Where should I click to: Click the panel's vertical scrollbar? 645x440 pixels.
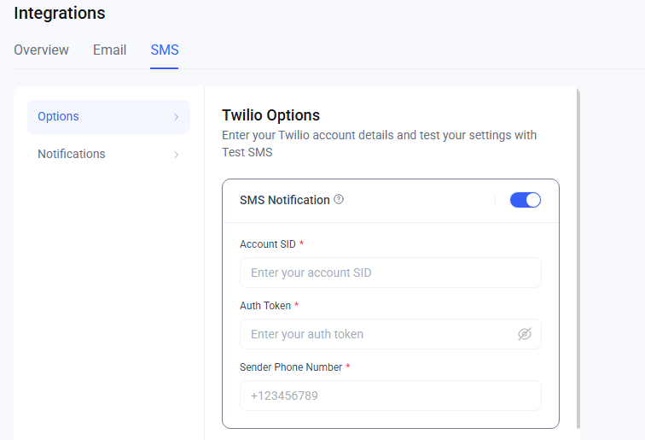click(578, 259)
